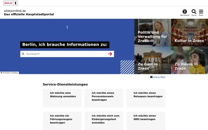Click the Berlin bear logo
208x130 pixels.
(x=11, y=3)
